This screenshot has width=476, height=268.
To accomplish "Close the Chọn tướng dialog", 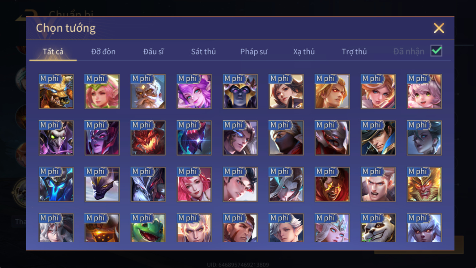I will 439,28.
